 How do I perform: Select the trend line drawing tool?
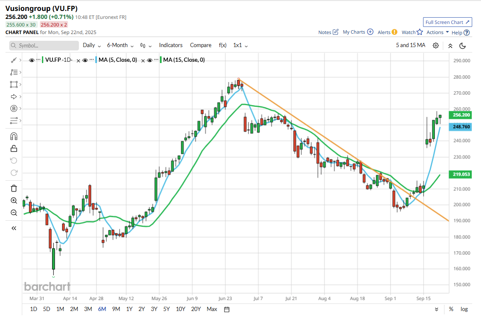pos(14,60)
